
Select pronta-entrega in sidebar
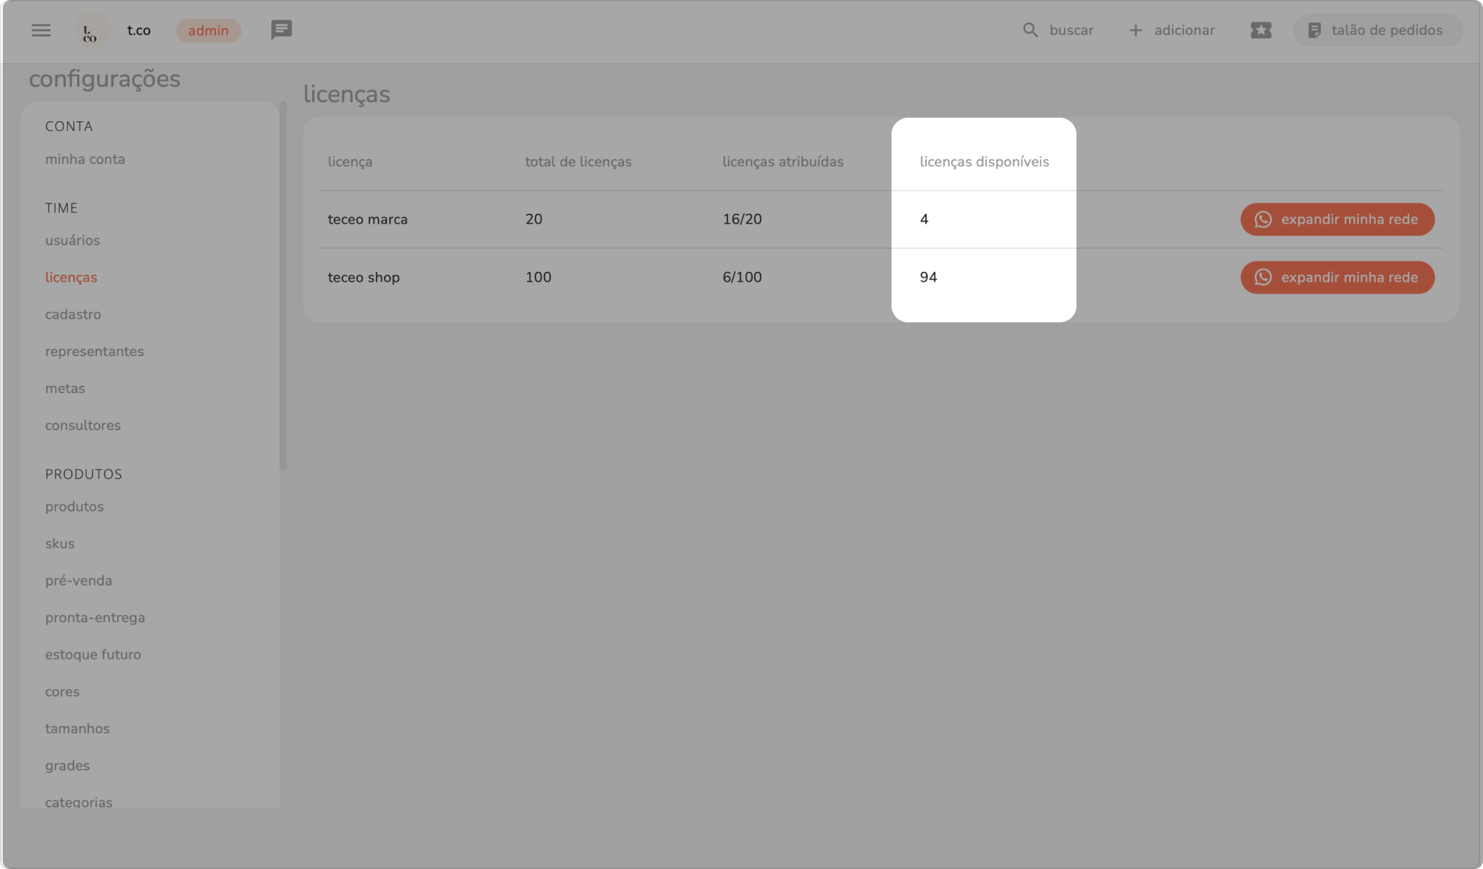click(95, 618)
